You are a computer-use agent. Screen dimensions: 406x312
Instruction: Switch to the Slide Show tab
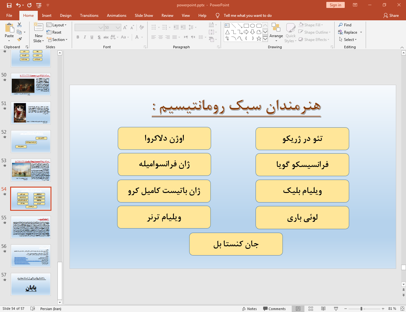coord(144,16)
